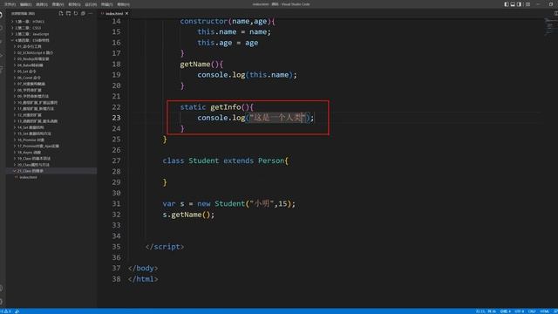Click the cursor line and column status indicator
This screenshot has height=314, width=558.
486,311
